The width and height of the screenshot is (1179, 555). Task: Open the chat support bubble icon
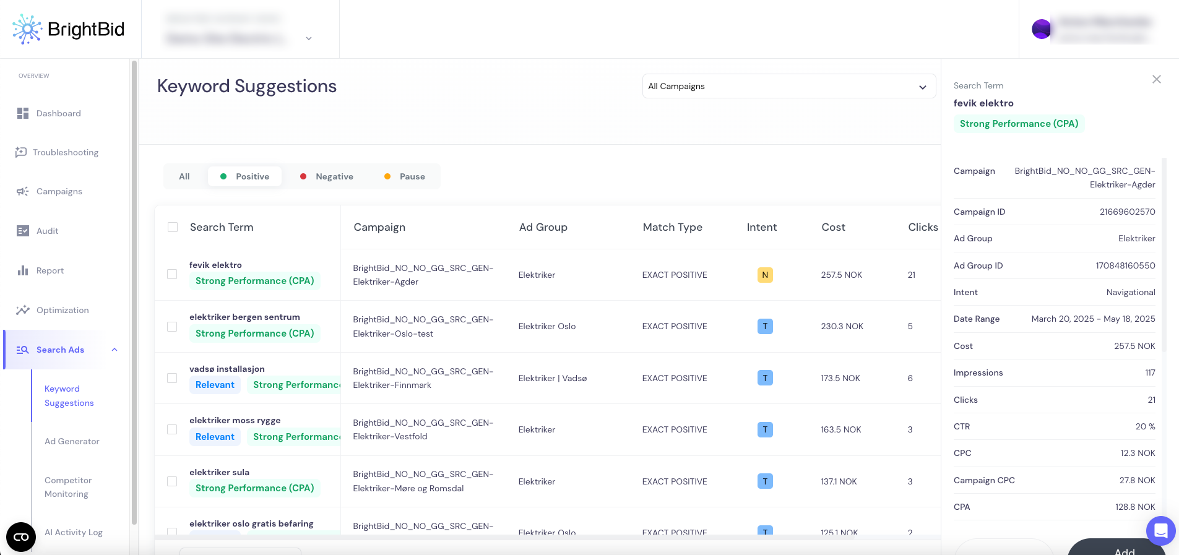coord(1160,531)
